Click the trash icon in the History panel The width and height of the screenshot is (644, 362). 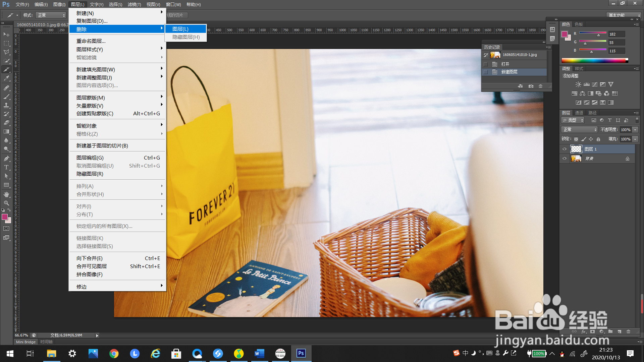[x=540, y=86]
